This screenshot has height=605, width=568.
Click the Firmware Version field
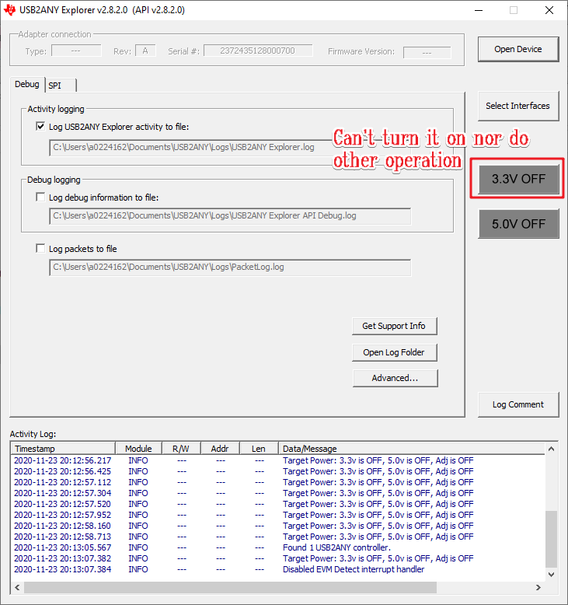click(x=427, y=52)
